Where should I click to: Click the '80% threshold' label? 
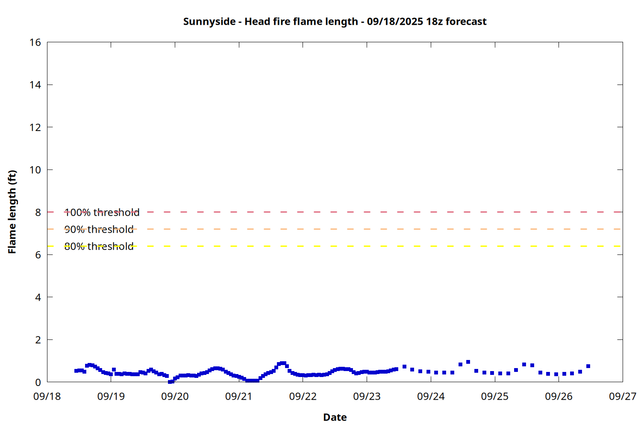[99, 246]
